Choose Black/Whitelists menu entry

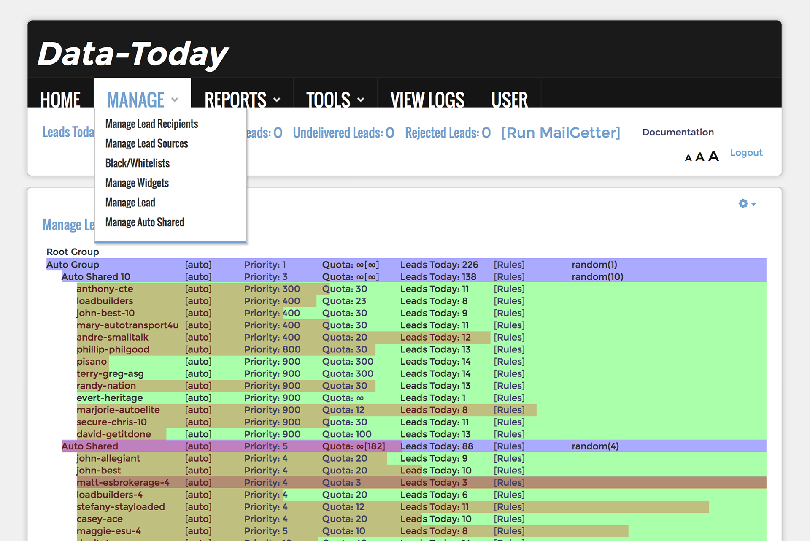tap(137, 163)
